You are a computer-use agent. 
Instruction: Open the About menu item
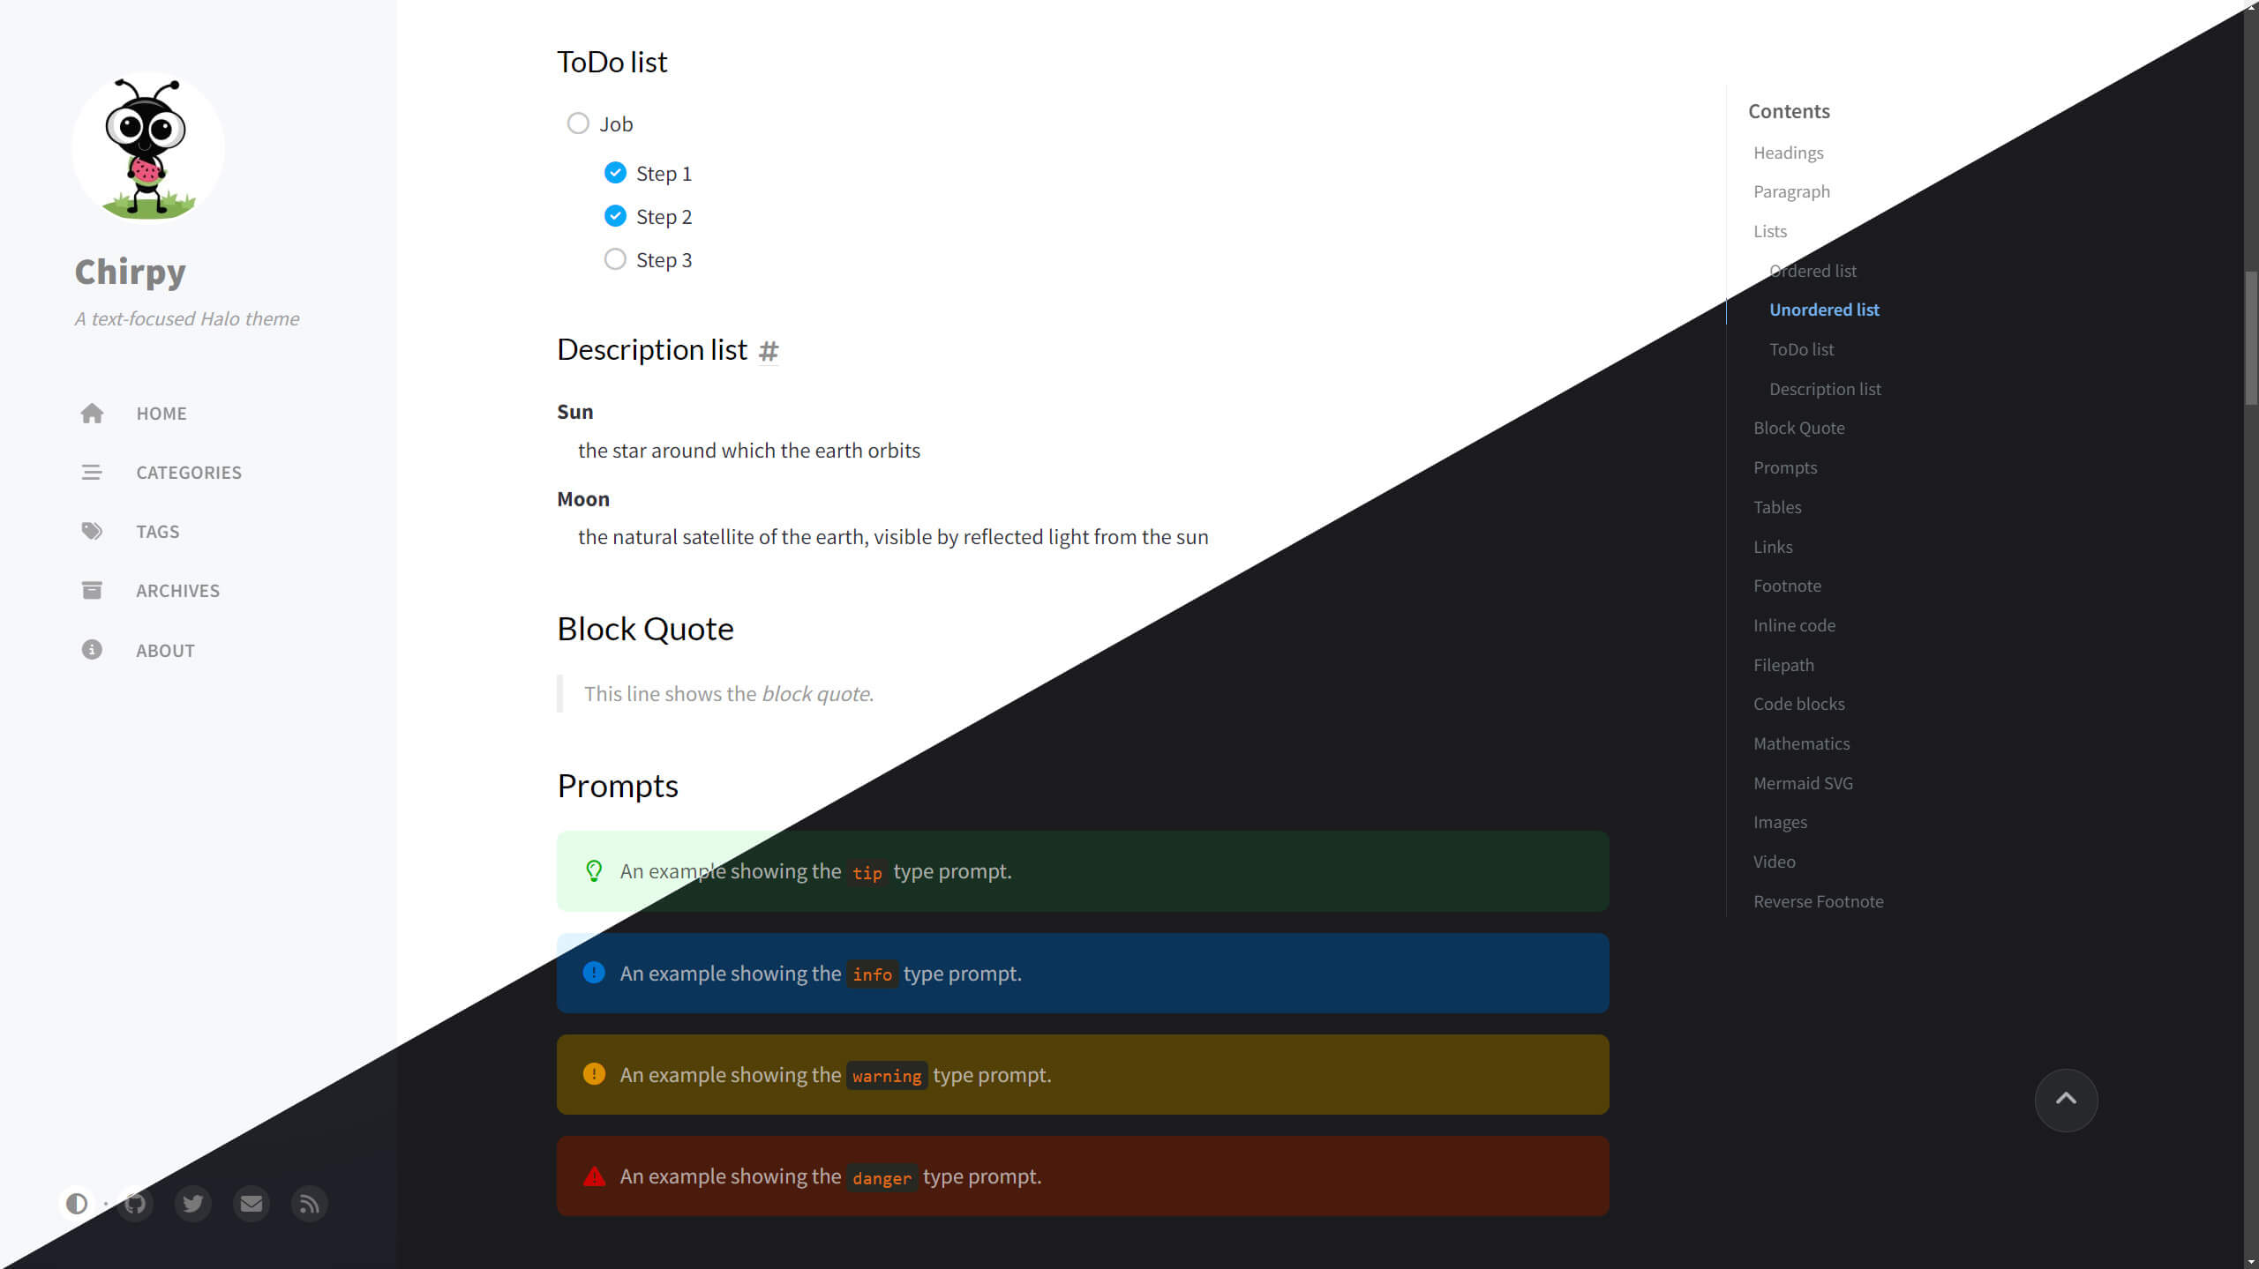pos(164,651)
